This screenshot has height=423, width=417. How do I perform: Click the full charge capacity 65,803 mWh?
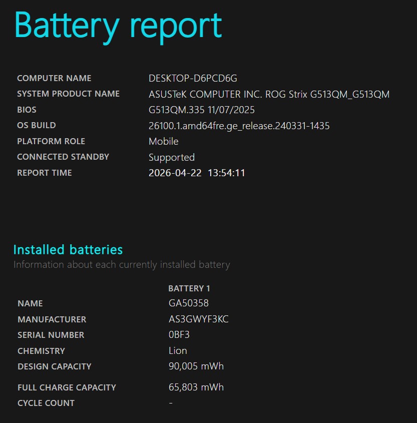pyautogui.click(x=196, y=387)
